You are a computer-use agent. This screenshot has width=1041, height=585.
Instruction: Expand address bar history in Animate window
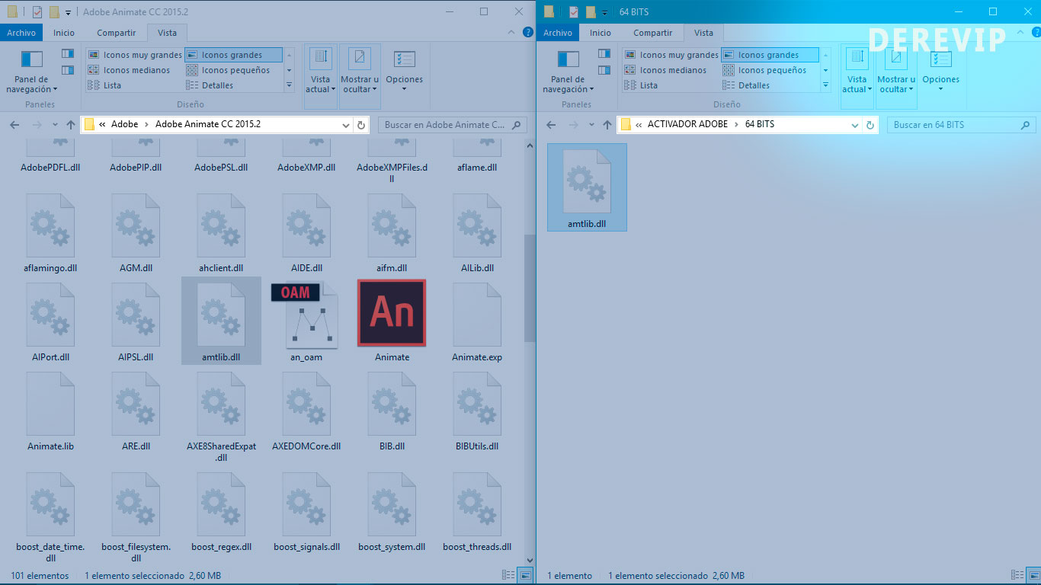coord(344,124)
